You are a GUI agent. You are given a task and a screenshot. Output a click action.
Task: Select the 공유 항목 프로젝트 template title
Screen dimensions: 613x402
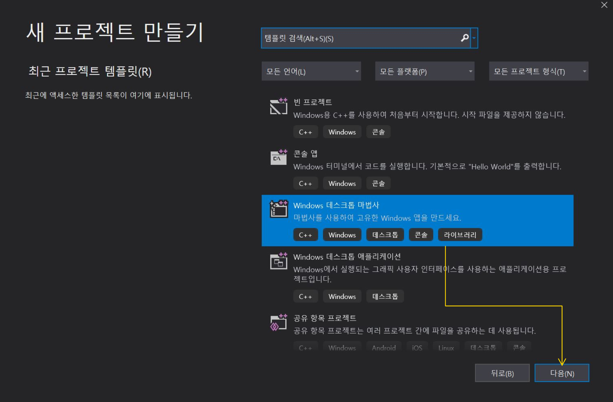pos(325,318)
